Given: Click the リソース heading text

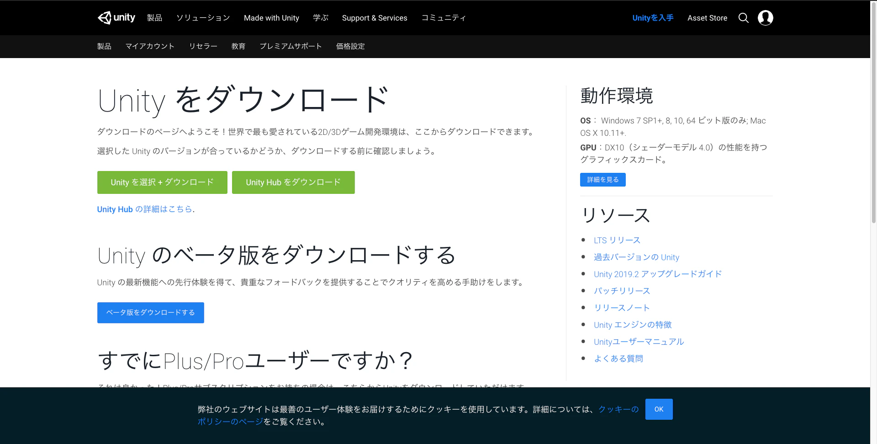Looking at the screenshot, I should [615, 215].
